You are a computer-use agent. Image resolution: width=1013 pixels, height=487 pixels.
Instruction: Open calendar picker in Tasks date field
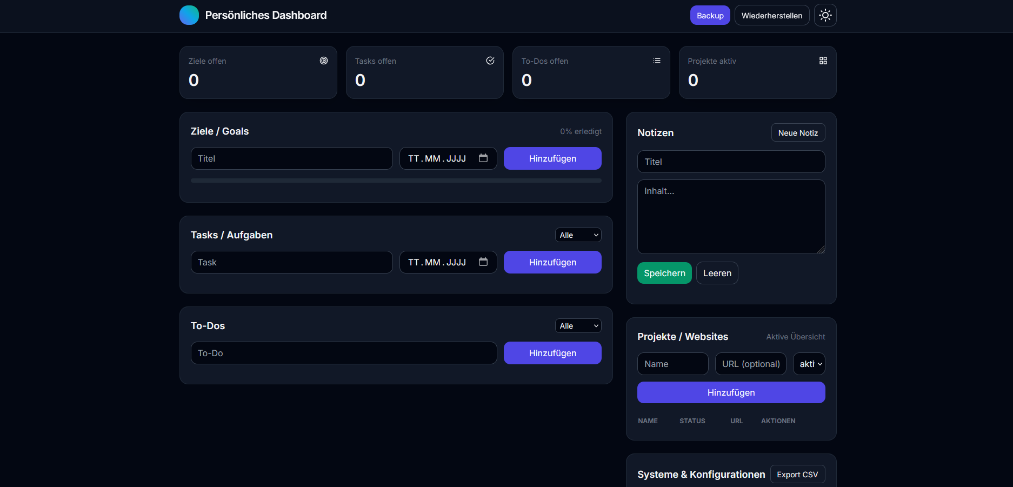click(x=483, y=262)
